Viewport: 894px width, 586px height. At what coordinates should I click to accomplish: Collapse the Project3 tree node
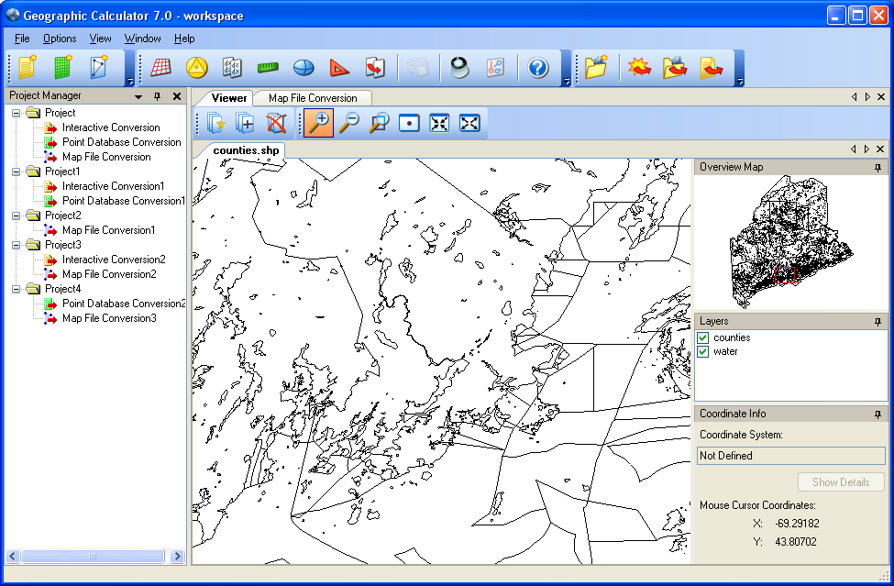(17, 245)
